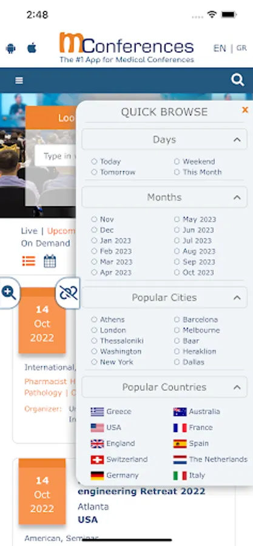Browse conferences in Greece
This screenshot has width=253, height=546.
click(111, 411)
